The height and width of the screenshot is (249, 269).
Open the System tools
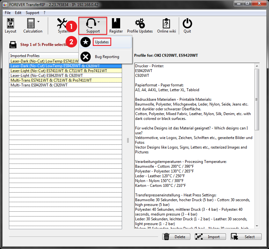[x=63, y=26]
